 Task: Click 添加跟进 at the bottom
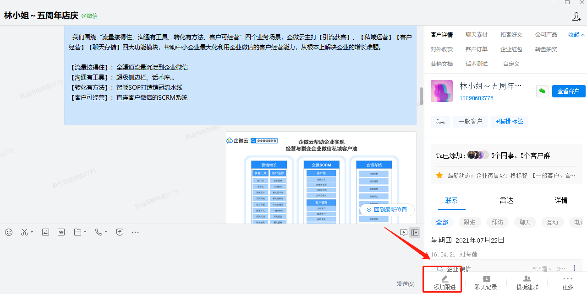444,283
